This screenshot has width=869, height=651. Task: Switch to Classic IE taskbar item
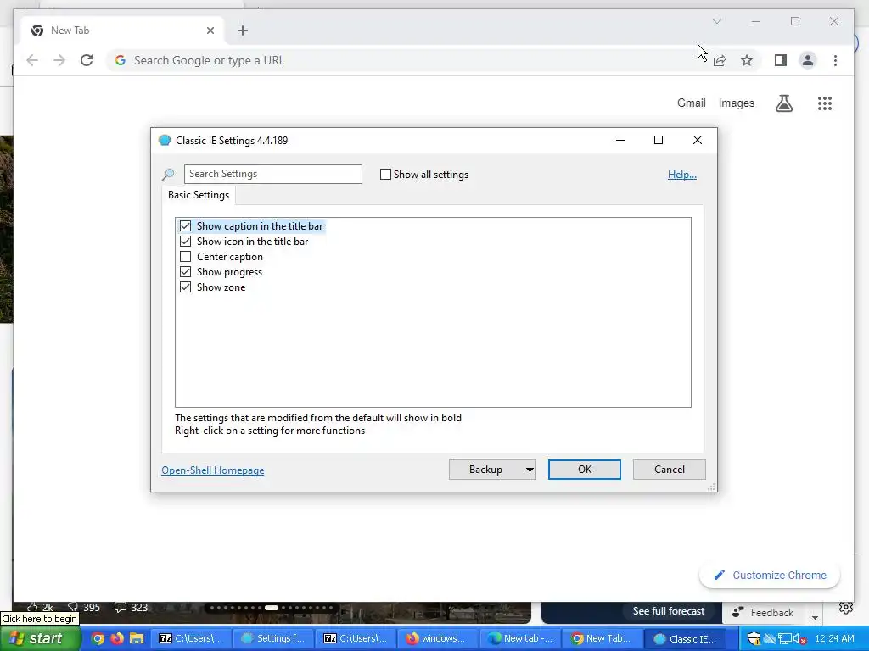685,638
